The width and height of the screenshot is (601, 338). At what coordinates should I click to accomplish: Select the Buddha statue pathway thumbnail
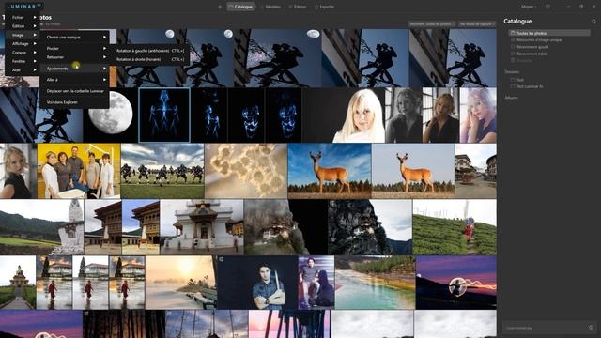pos(18,283)
